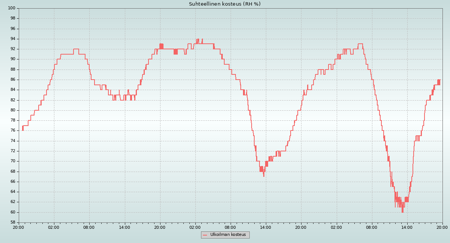Click the rightmost 20:00 time label
450x243 pixels.
(442, 227)
